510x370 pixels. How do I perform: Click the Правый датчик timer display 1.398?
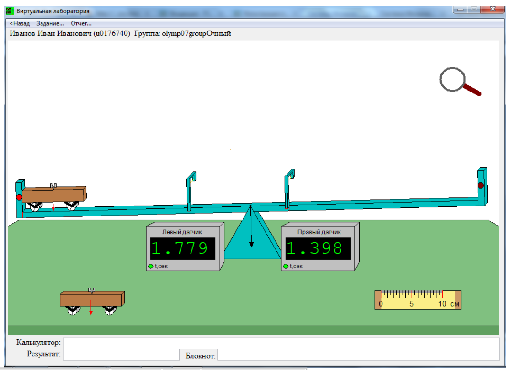point(318,248)
